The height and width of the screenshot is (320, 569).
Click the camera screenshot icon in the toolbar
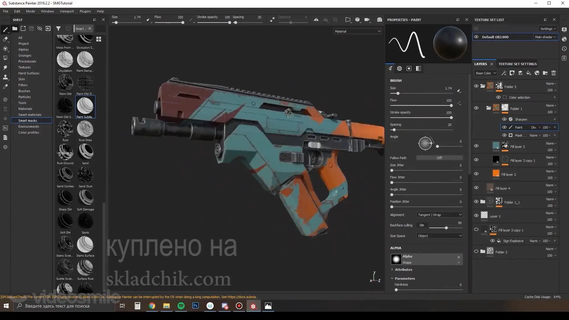pyautogui.click(x=380, y=20)
